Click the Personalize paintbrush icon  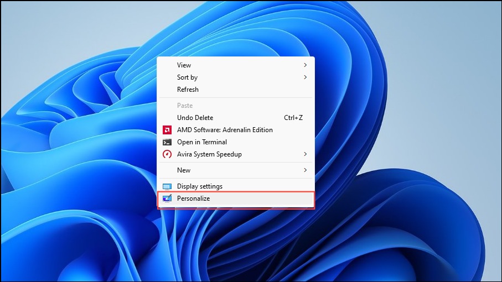167,199
